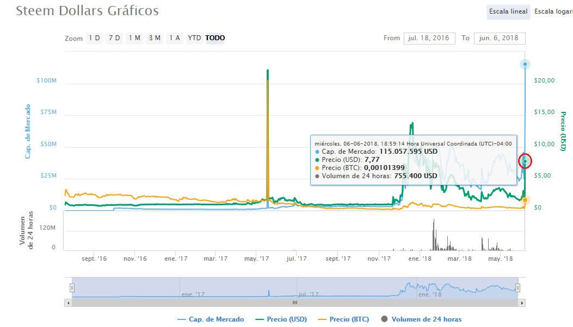The width and height of the screenshot is (573, 327).
Task: Grab the navigator right range handle
Action: 517,288
